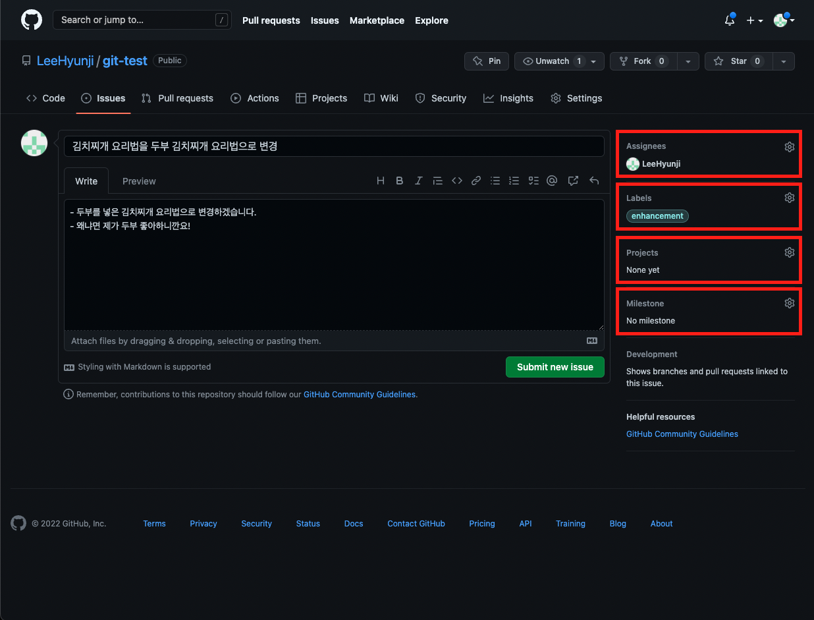Click the Markdown icon in attach bar

pos(592,341)
